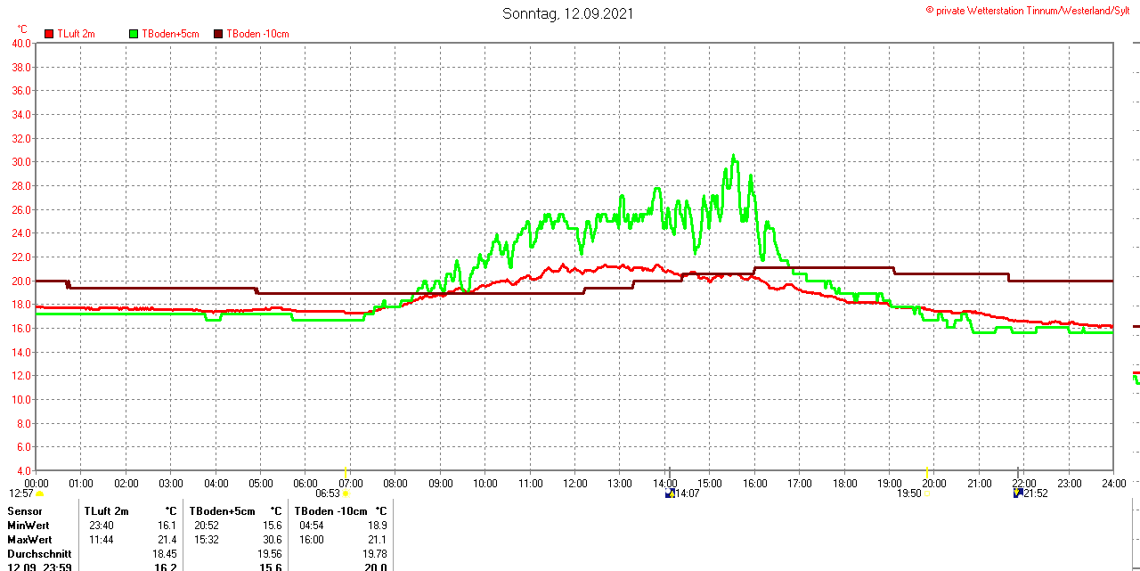Screen dimensions: 1140x571
Task: Click the Sensor header in the table
Action: click(24, 511)
